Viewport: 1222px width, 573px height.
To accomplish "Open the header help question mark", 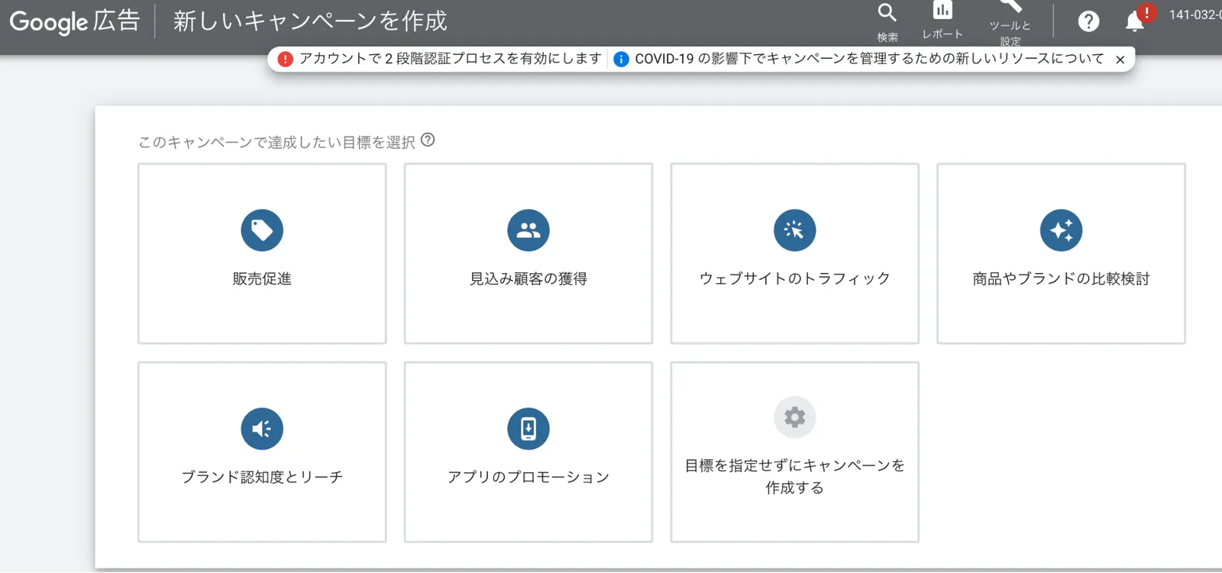I will point(1088,21).
